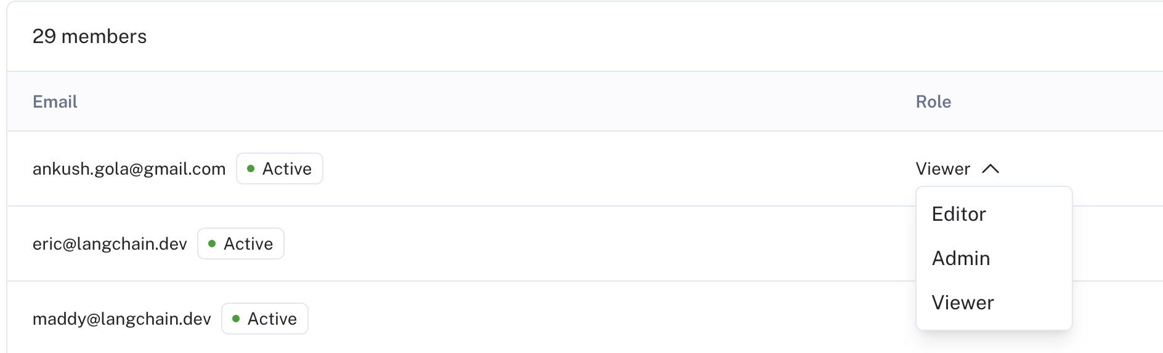Viewport: 1163px width, 353px height.
Task: Click the Active badge for ankush.gola@gmail.com
Action: 280,169
